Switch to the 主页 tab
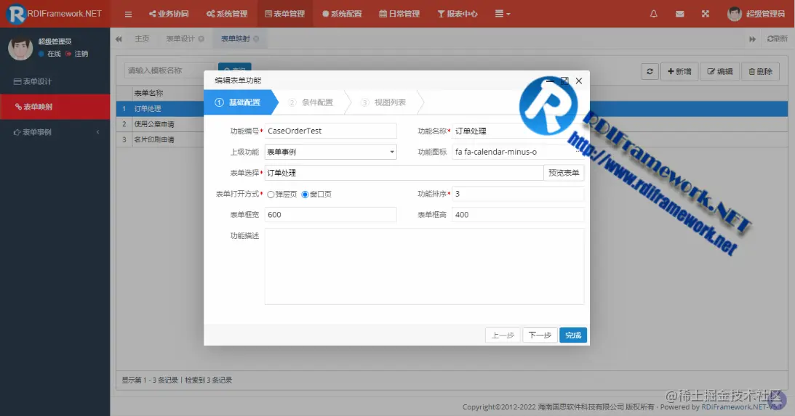Screen dimensions: 795x416 [142, 39]
